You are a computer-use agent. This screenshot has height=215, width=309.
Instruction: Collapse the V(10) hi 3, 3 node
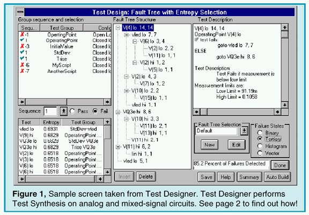coord(126,119)
